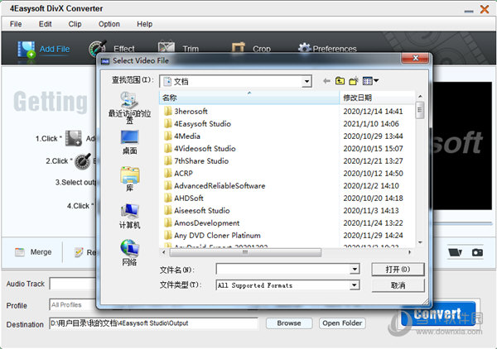Select the 4Easysoft Studio folder
This screenshot has height=349, width=497.
(202, 124)
